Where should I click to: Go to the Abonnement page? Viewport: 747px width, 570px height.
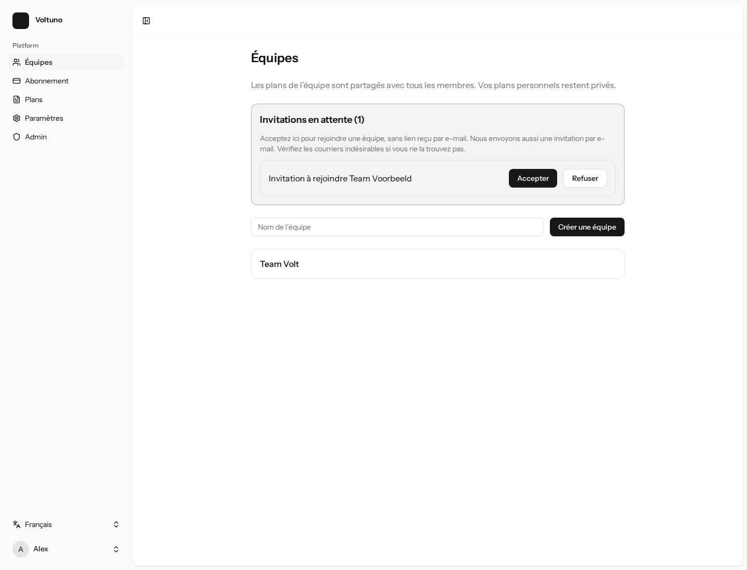point(66,81)
